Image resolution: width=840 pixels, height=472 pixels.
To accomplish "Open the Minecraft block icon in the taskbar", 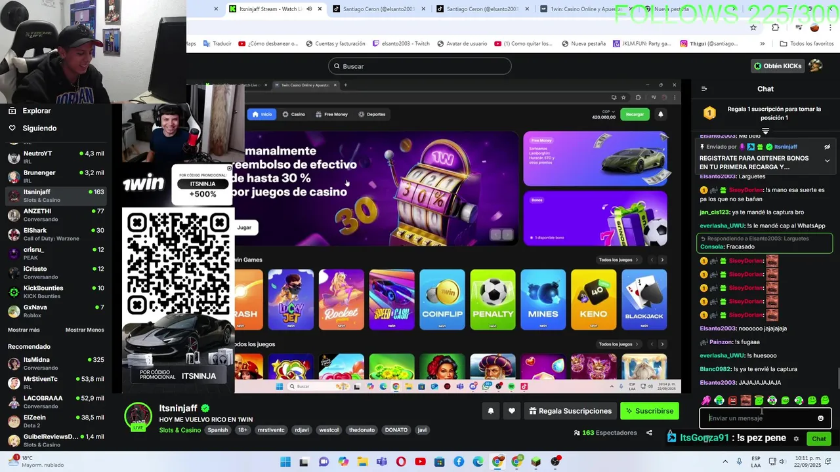I will point(536,462).
